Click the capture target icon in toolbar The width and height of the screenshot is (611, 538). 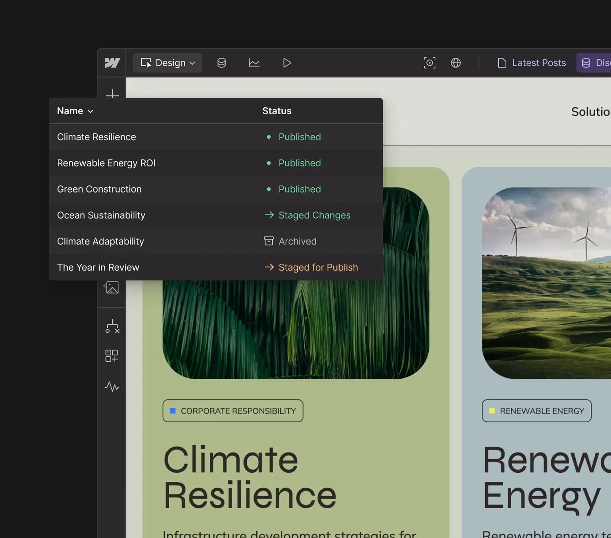[430, 63]
